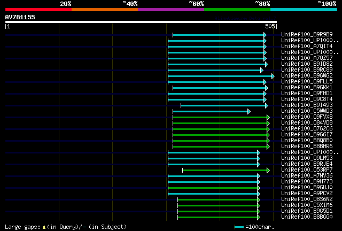Select the UniRef100_Q9LM53 label
342x231 pixels.
307,158
